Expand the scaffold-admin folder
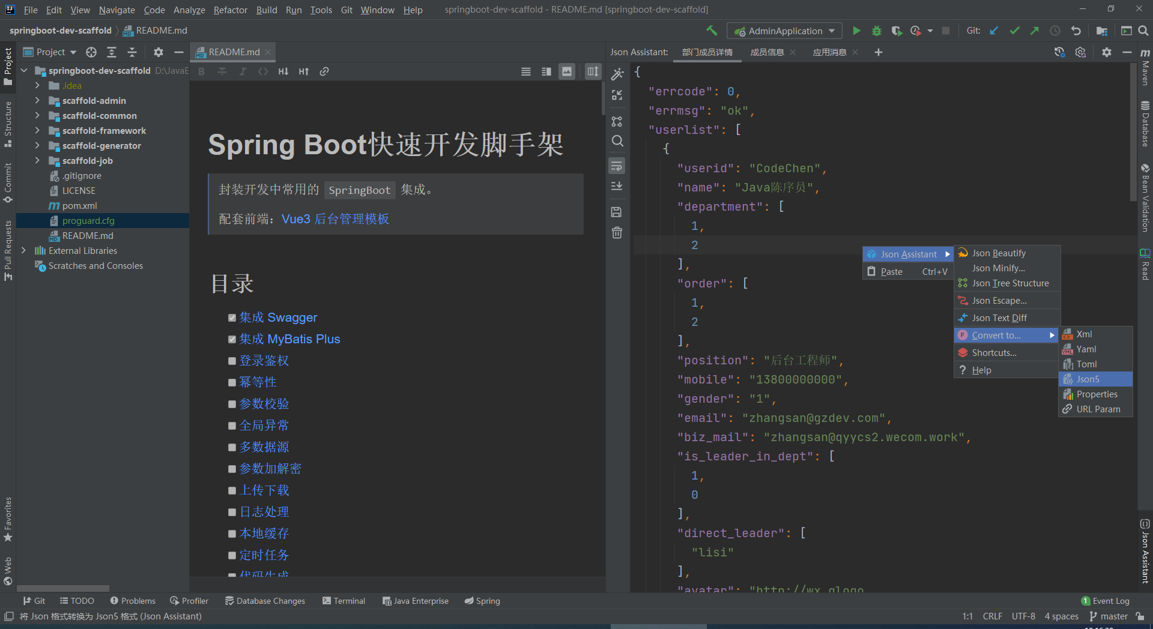This screenshot has width=1153, height=629. point(37,101)
